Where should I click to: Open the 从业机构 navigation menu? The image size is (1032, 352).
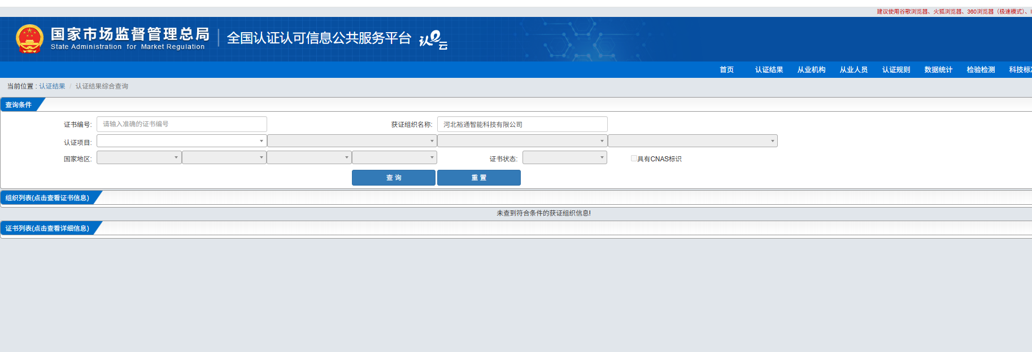(x=811, y=70)
